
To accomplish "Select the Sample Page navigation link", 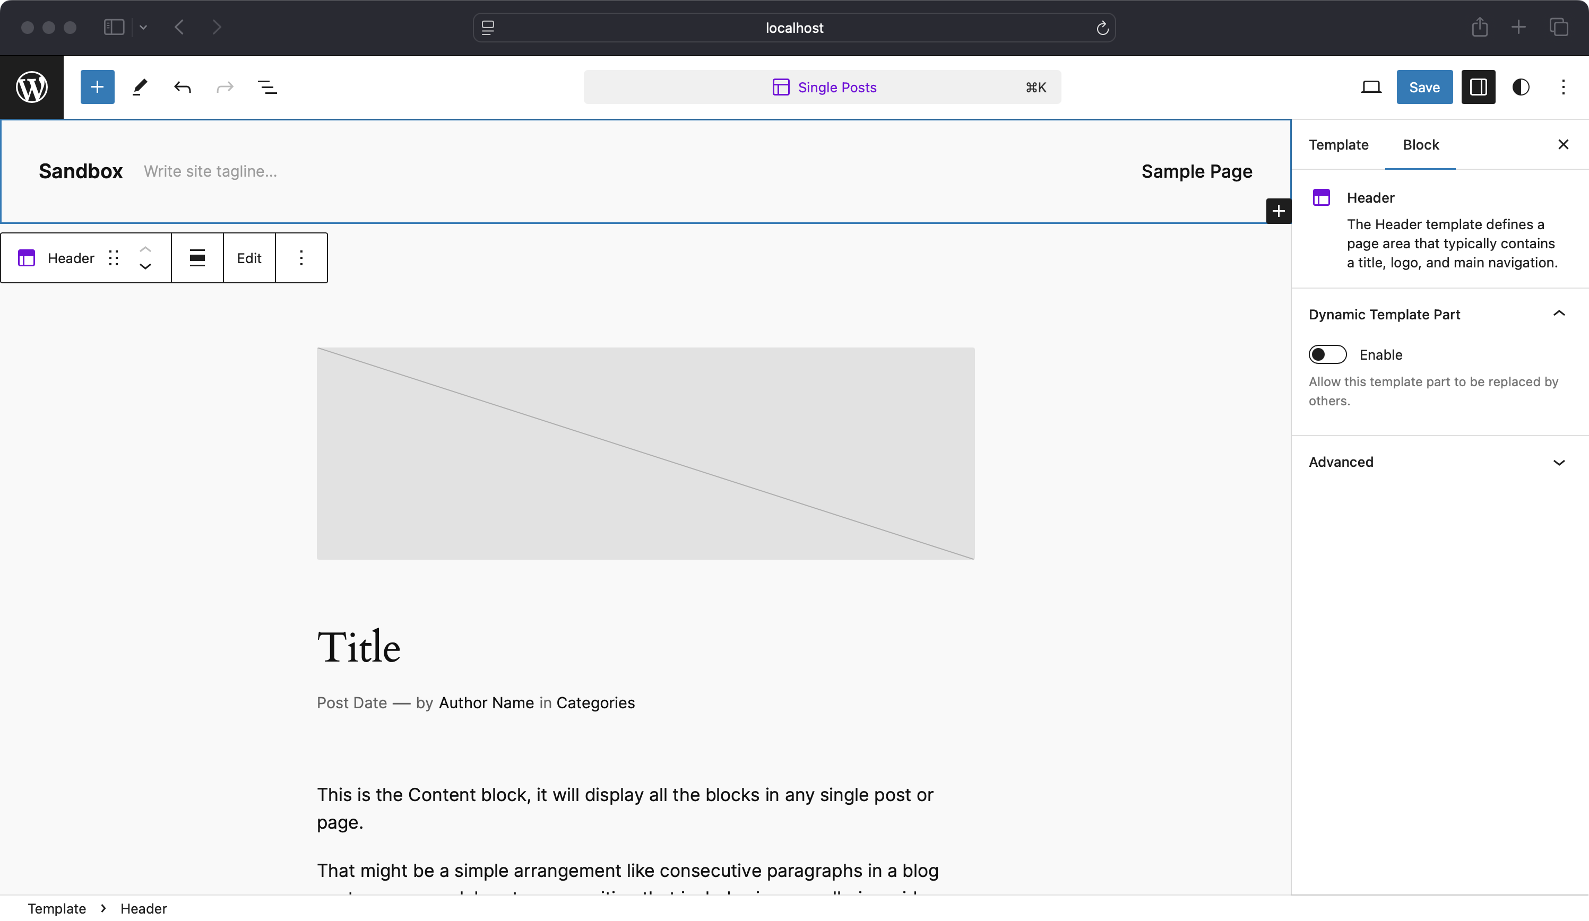I will [x=1197, y=171].
